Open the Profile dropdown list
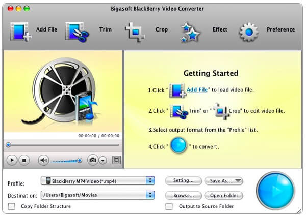 pyautogui.click(x=98, y=181)
